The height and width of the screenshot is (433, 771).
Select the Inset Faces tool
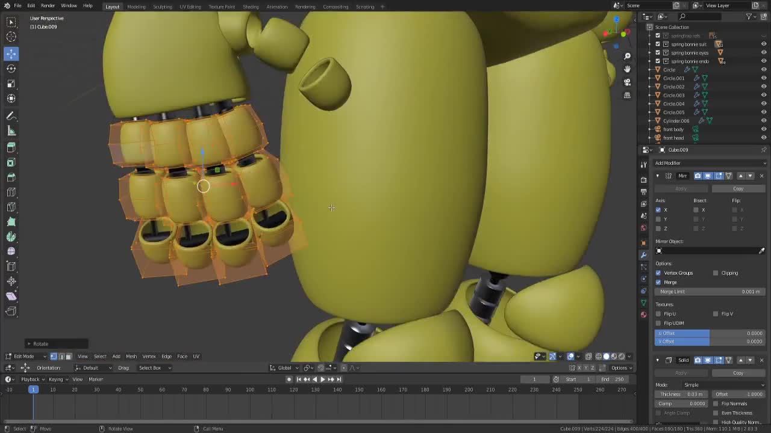11,162
